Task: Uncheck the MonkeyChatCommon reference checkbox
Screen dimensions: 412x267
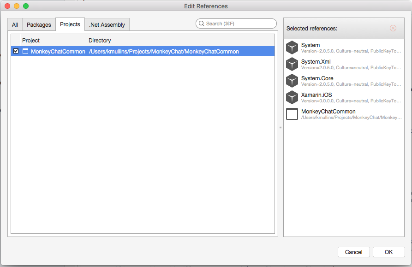Action: (x=16, y=51)
